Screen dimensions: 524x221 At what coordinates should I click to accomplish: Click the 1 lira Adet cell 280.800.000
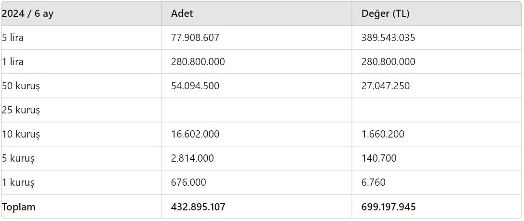coord(198,62)
